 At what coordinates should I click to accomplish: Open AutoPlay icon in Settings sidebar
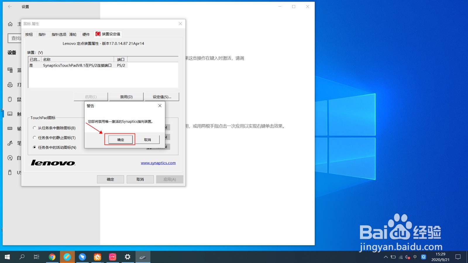(x=10, y=158)
